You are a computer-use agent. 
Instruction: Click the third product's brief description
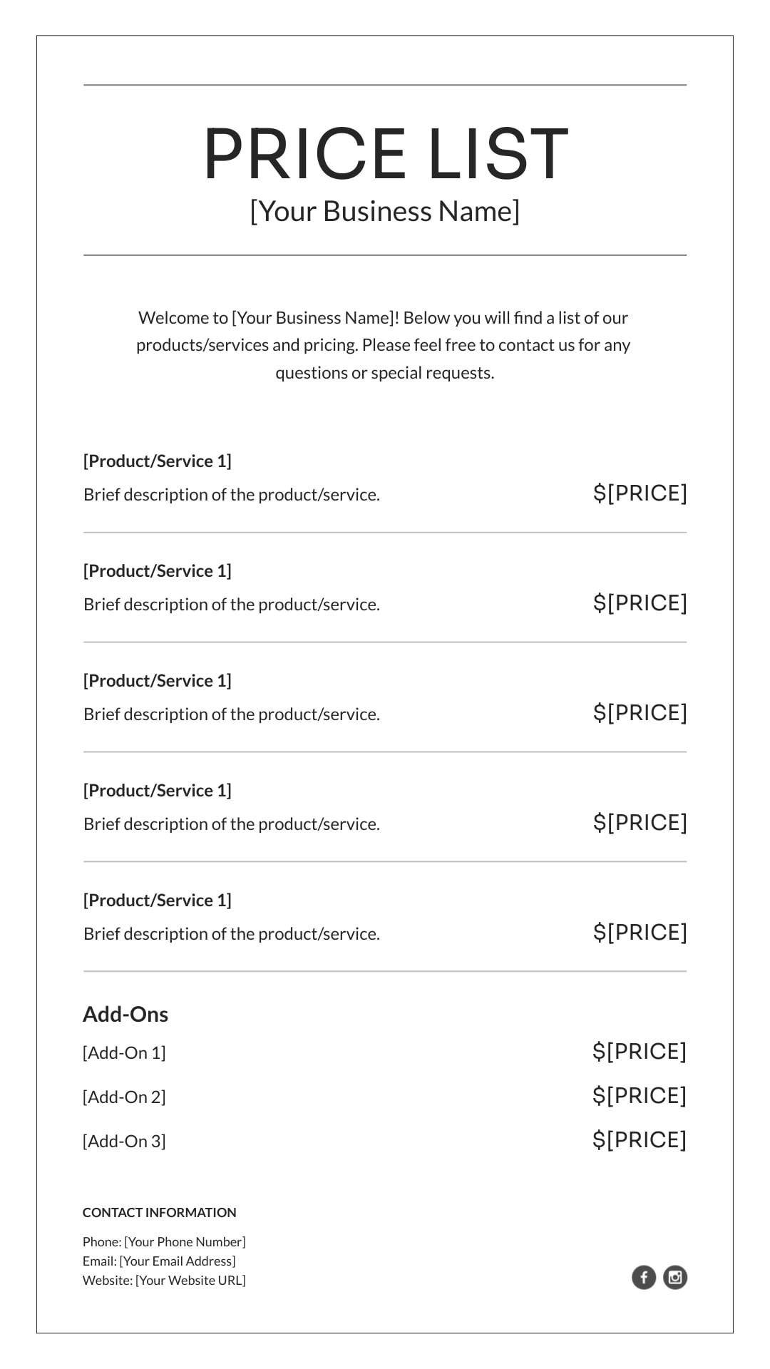tap(232, 714)
